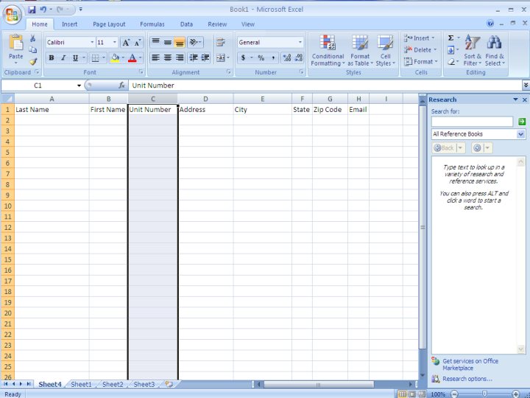Select the Sheet1 worksheet tab
Image resolution: width=530 pixels, height=398 pixels.
pos(81,385)
